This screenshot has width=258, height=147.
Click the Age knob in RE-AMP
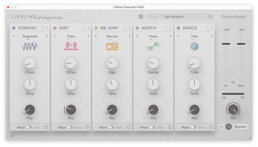(112, 63)
